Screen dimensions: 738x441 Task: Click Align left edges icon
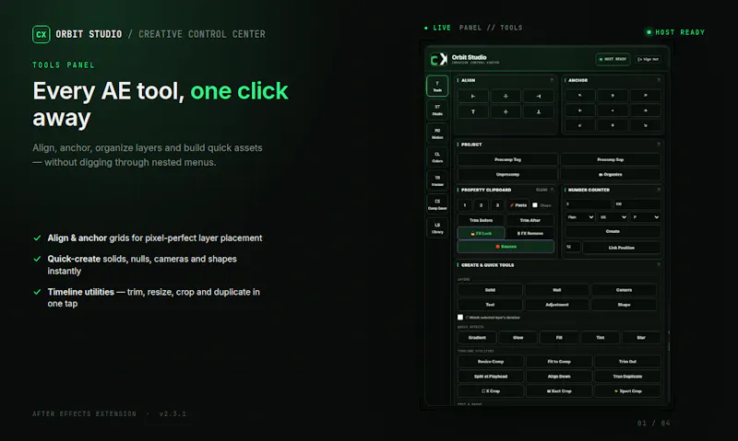(x=472, y=97)
